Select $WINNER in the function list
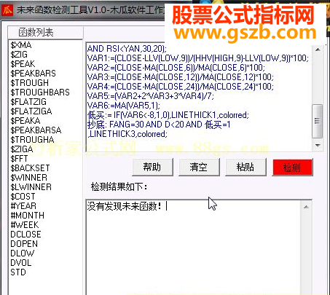This screenshot has height=295, width=330. point(28,178)
